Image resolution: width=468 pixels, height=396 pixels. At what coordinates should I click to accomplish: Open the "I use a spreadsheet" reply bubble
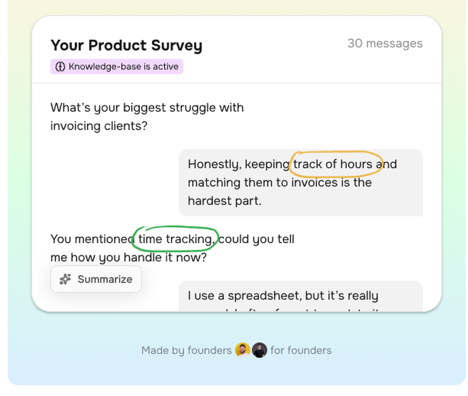[300, 296]
